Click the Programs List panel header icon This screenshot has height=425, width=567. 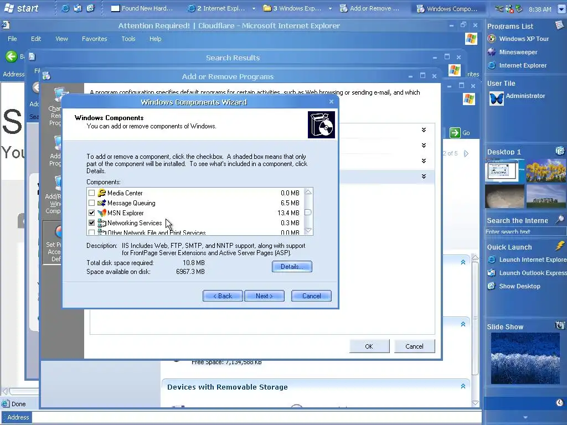(x=559, y=25)
